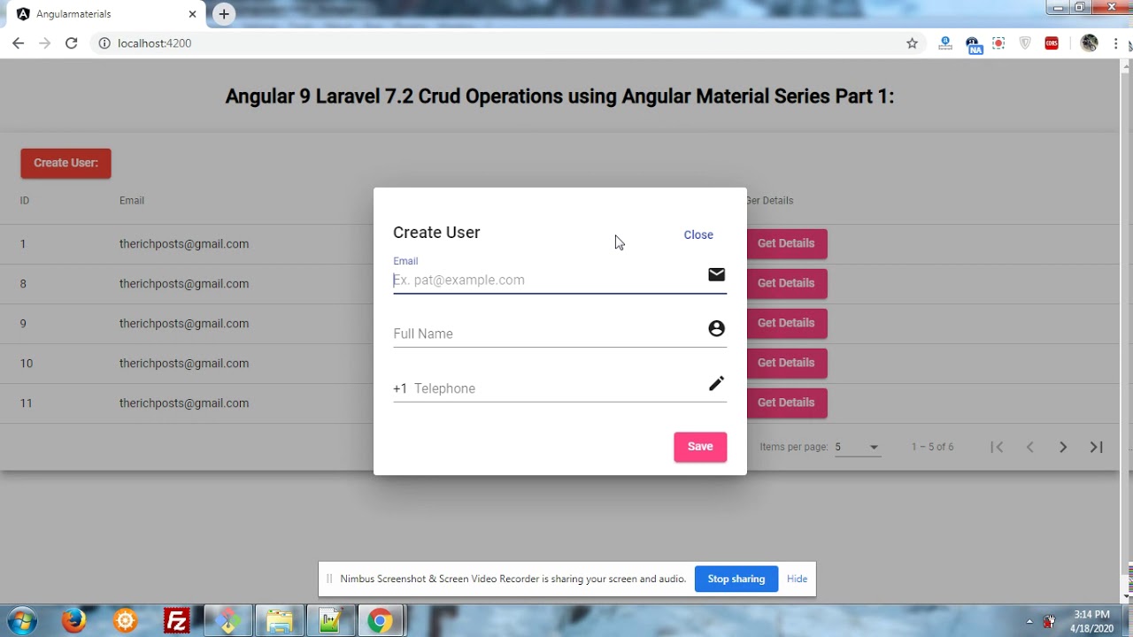Focus the Email input field
This screenshot has width=1133, height=637.
549,280
